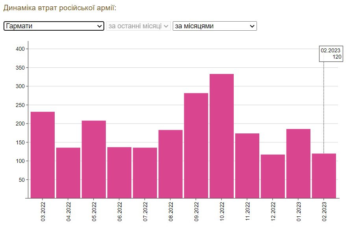
Task: Click the 07.2022 bar
Action: point(145,173)
